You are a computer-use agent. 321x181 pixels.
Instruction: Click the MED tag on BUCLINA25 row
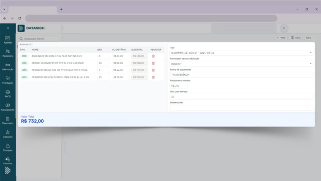[24, 56]
